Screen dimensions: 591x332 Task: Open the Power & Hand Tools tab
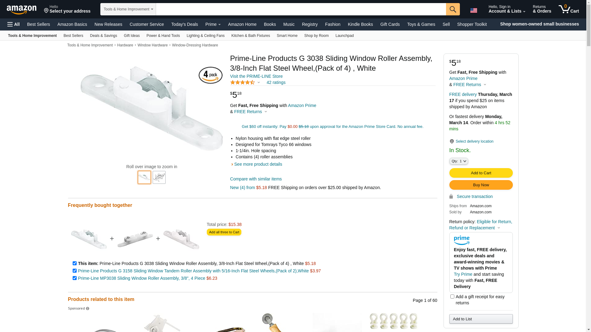163,36
